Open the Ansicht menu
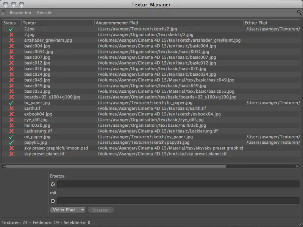The width and height of the screenshot is (303, 227). (x=44, y=13)
